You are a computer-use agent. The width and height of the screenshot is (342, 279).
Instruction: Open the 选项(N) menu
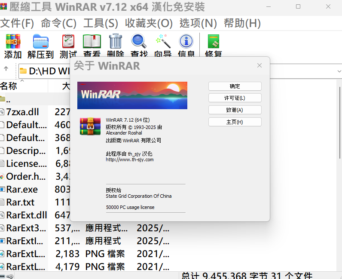pyautogui.click(x=198, y=23)
